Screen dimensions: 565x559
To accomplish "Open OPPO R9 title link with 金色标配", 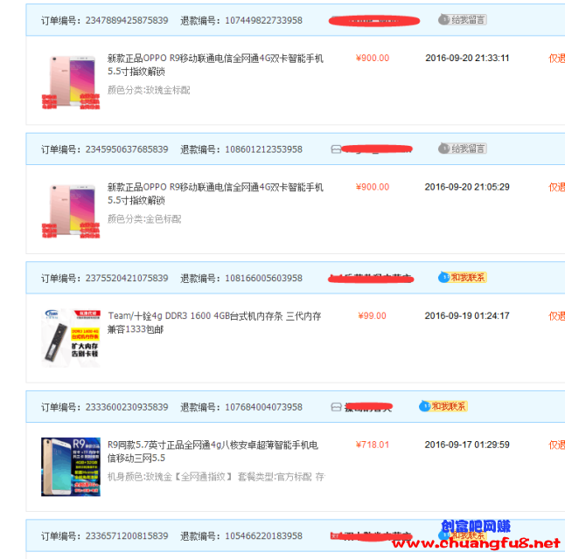I will (x=215, y=194).
